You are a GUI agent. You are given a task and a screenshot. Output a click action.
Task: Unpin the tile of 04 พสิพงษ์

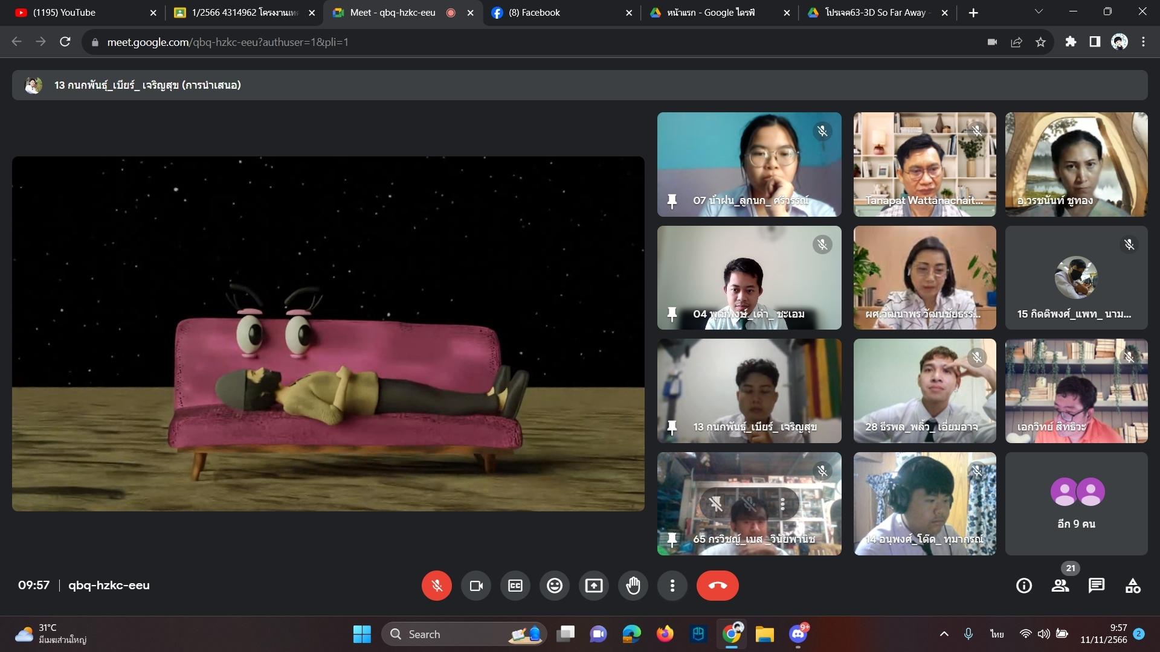[x=672, y=314]
